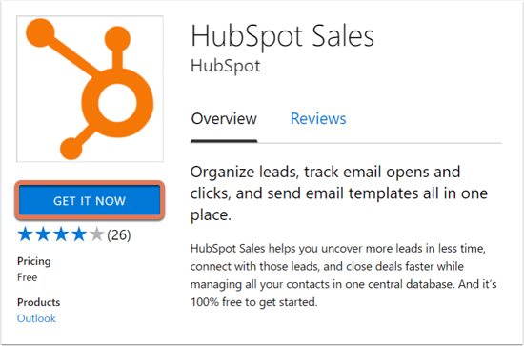Click the first blue rating star
Image resolution: width=524 pixels, height=346 pixels.
(25, 234)
